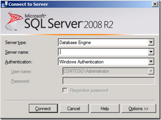
Task: Click the Password label
Action: coord(21,81)
